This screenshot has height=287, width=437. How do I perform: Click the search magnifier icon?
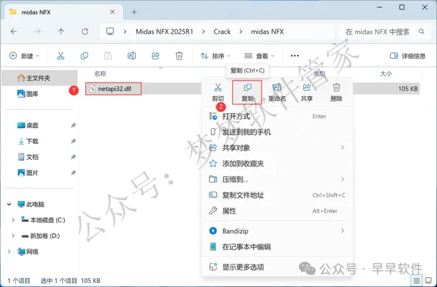[421, 32]
